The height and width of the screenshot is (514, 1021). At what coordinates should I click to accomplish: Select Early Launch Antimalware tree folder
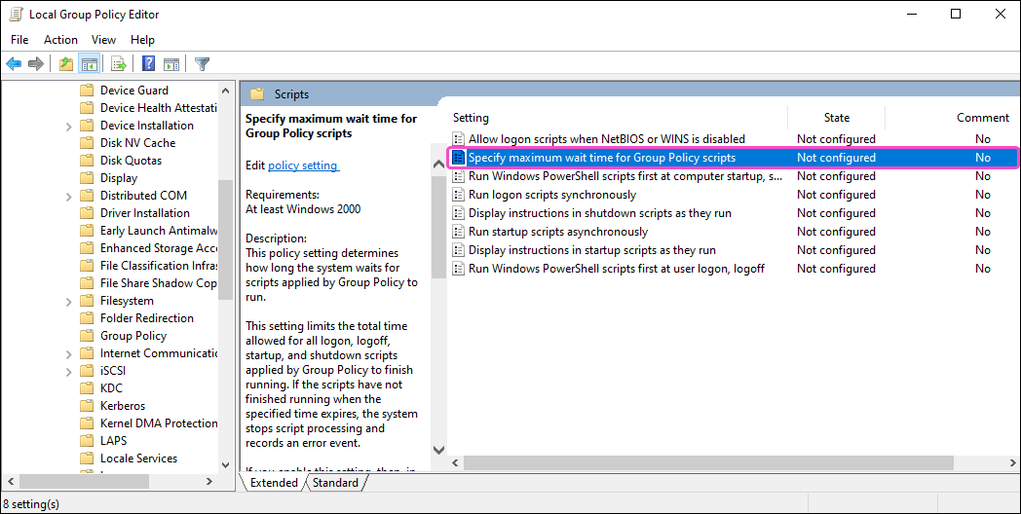pos(158,231)
